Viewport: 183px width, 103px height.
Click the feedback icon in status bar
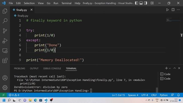click(x=172, y=95)
